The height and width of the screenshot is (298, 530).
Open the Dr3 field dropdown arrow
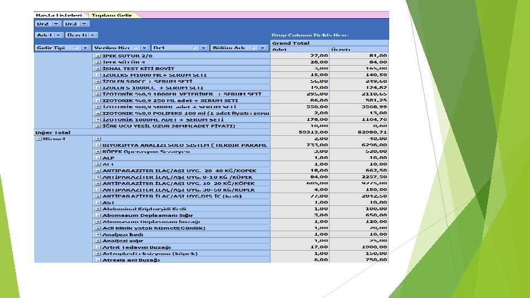[x=84, y=24]
